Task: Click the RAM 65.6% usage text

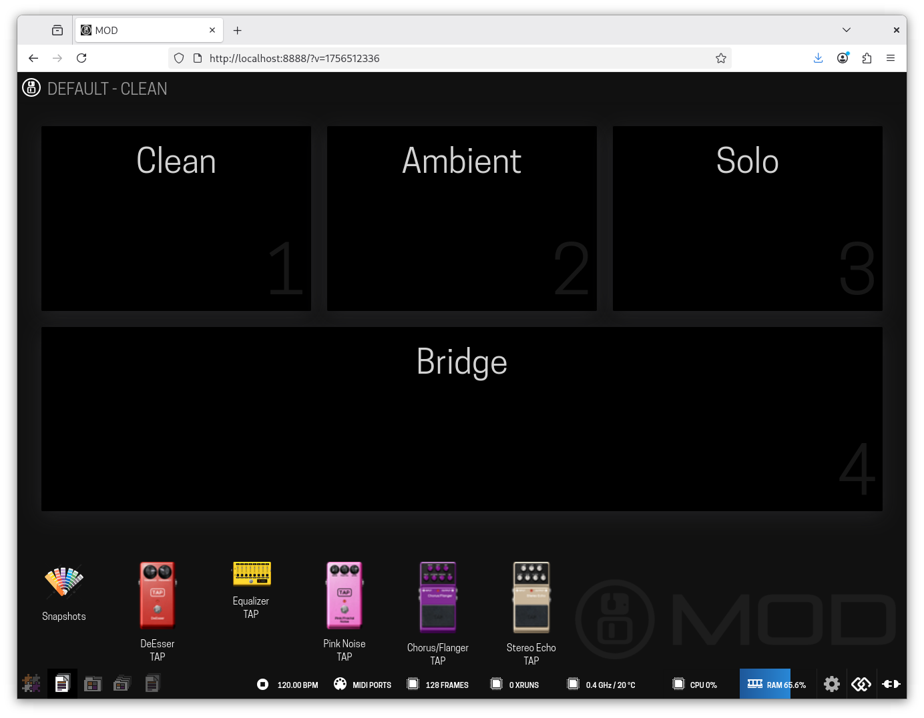Action: click(786, 685)
